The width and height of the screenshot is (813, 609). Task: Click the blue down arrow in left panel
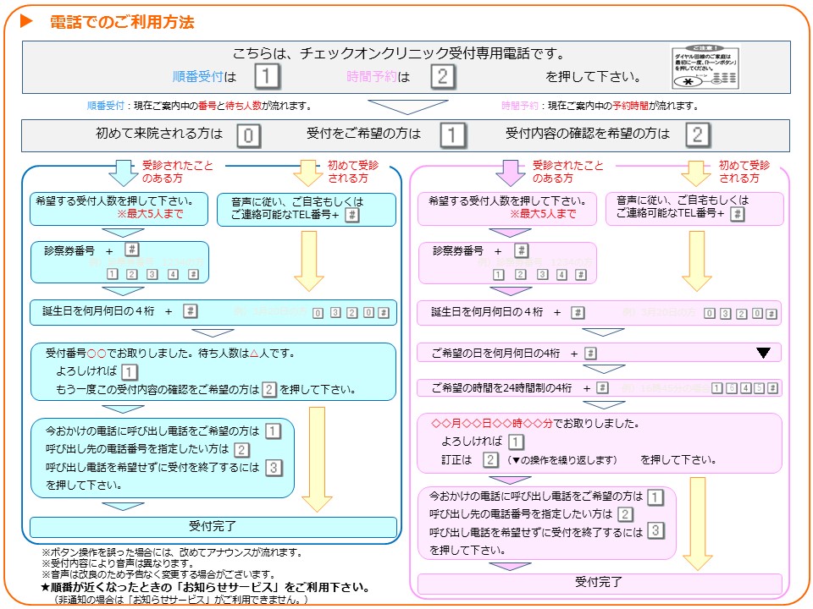pos(123,172)
